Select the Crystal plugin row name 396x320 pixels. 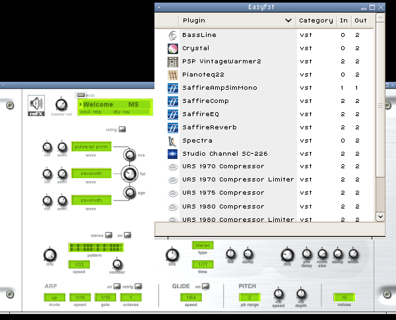[196, 48]
